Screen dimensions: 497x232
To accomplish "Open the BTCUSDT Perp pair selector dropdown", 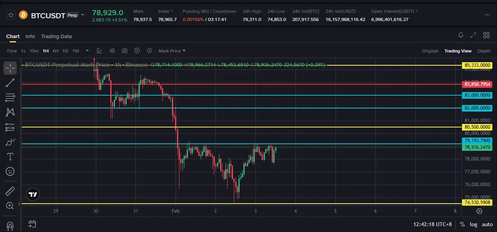I will [x=83, y=15].
